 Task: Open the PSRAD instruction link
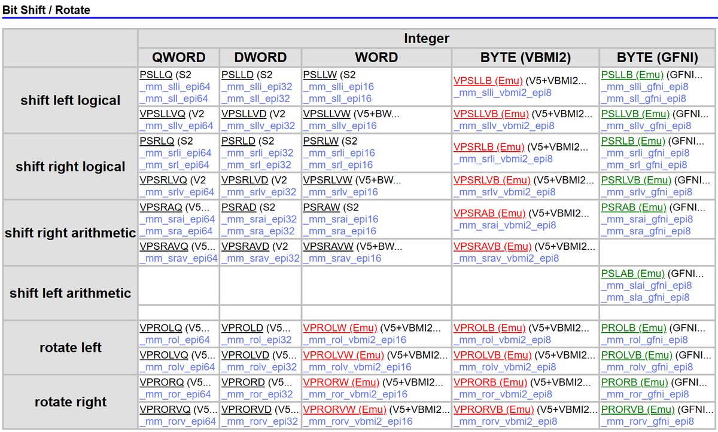point(239,208)
